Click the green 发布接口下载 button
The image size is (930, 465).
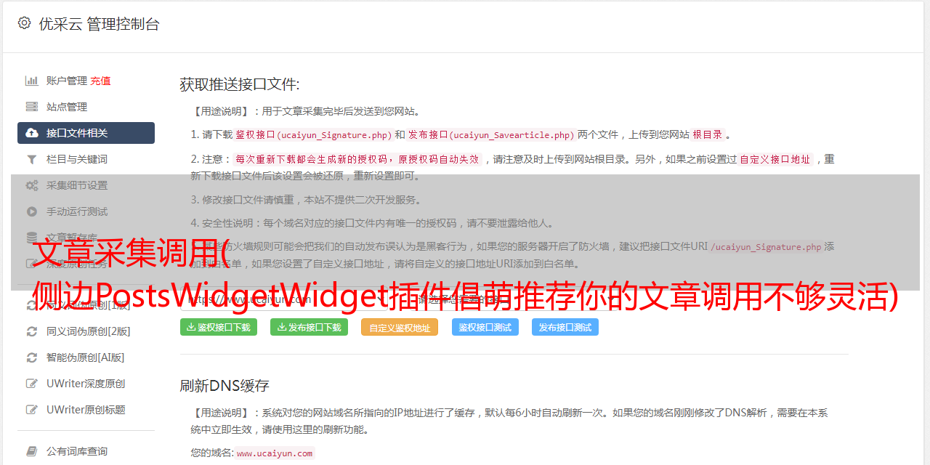tap(309, 327)
